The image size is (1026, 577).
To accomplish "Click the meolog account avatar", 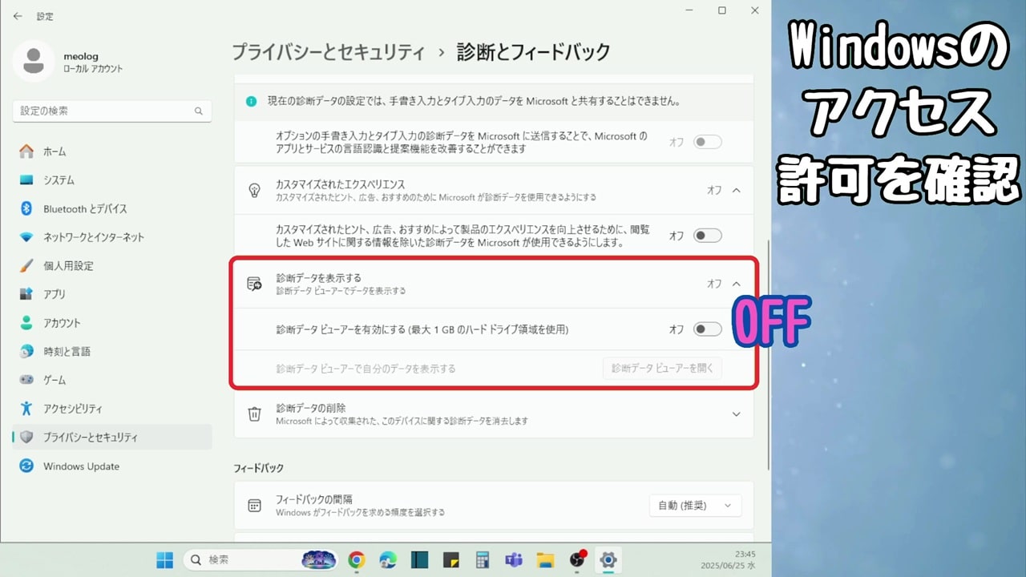I will point(34,62).
